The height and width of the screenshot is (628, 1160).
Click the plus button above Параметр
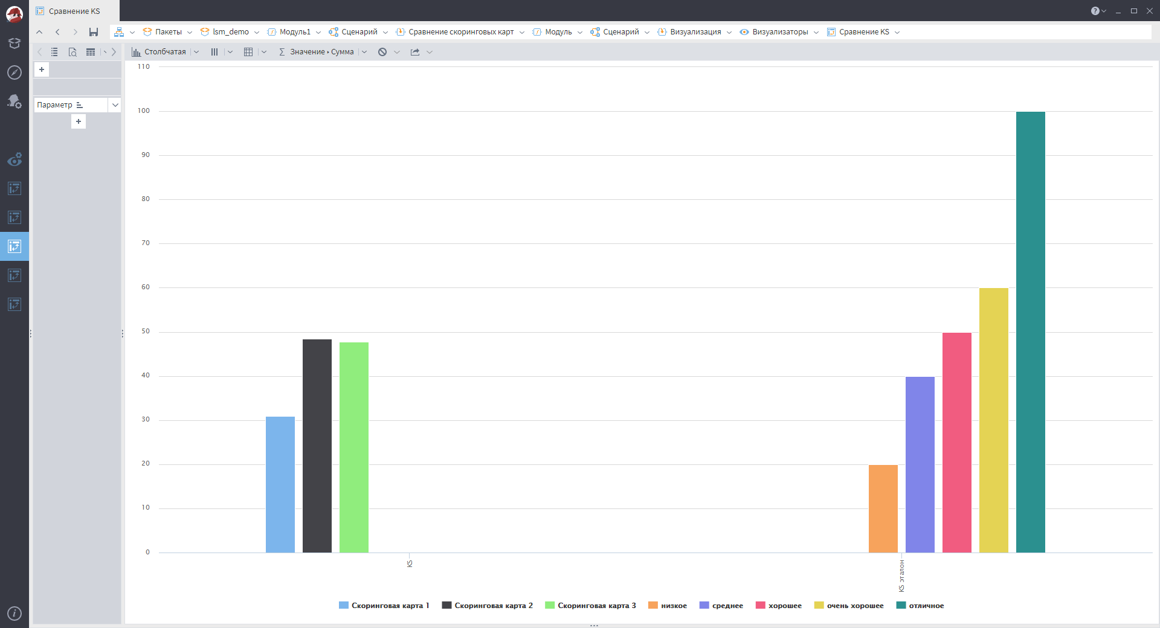[x=42, y=69]
